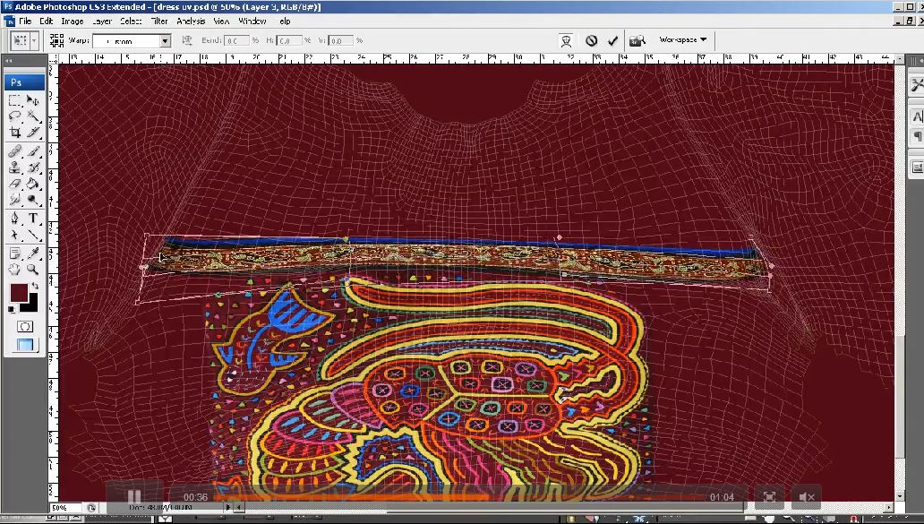Toggle Quick Mask mode

coord(25,327)
